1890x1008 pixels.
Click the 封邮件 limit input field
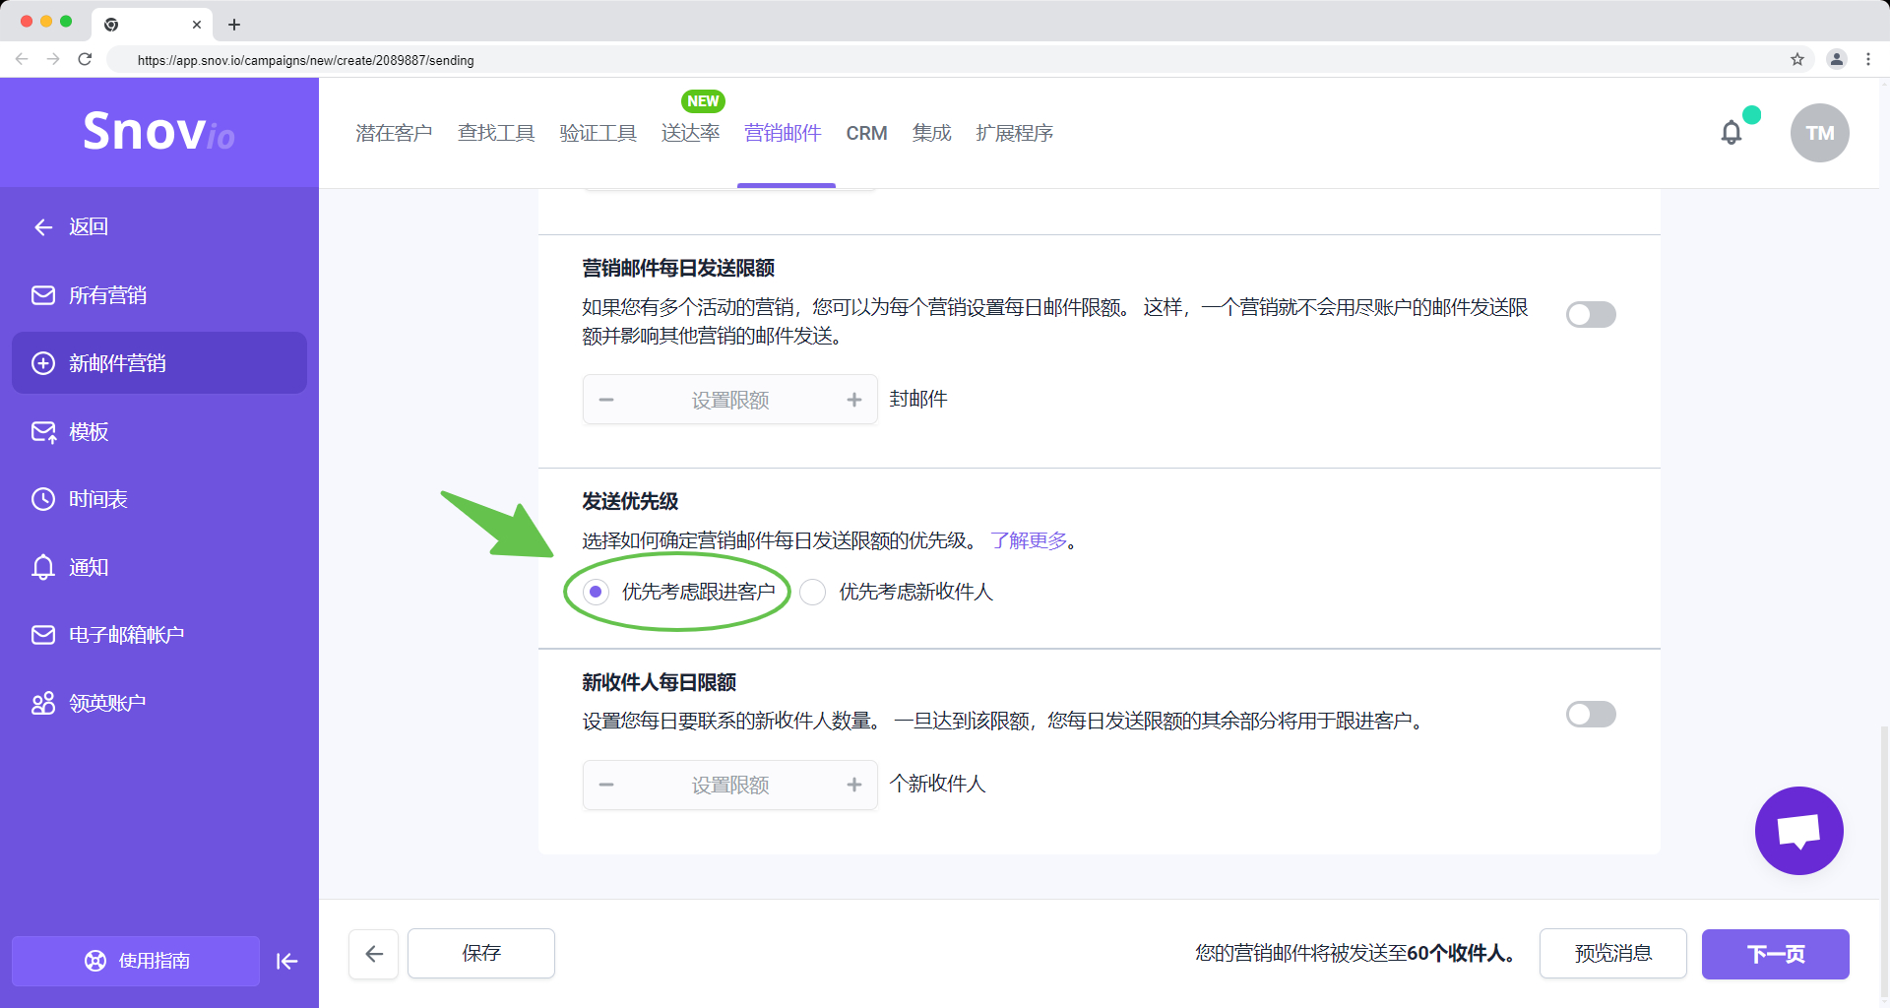click(730, 400)
